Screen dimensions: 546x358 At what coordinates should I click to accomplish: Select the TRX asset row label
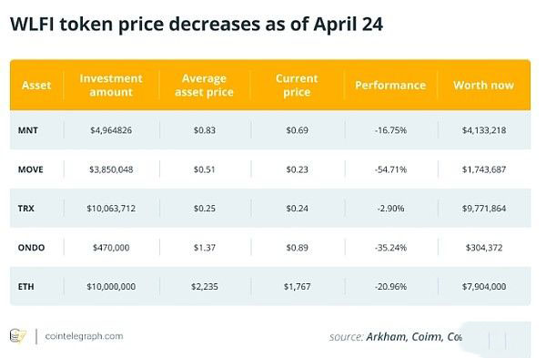tap(26, 209)
